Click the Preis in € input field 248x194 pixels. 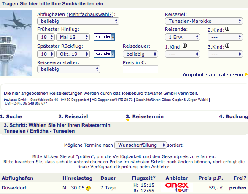click(140, 70)
